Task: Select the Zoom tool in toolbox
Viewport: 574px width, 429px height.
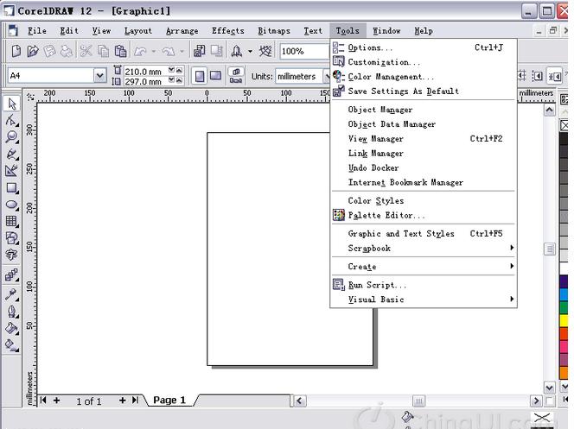Action: [12, 137]
